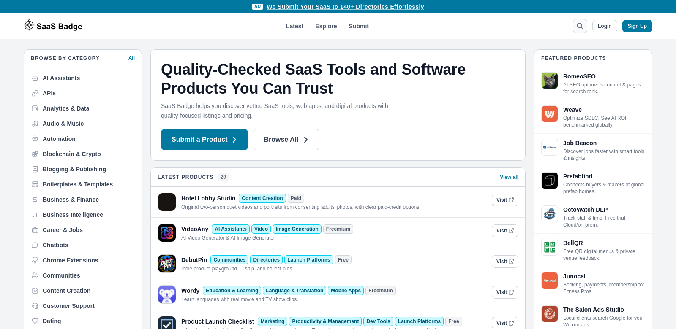This screenshot has width=676, height=329.
Task: Click the DebutPin product logo
Action: (167, 264)
